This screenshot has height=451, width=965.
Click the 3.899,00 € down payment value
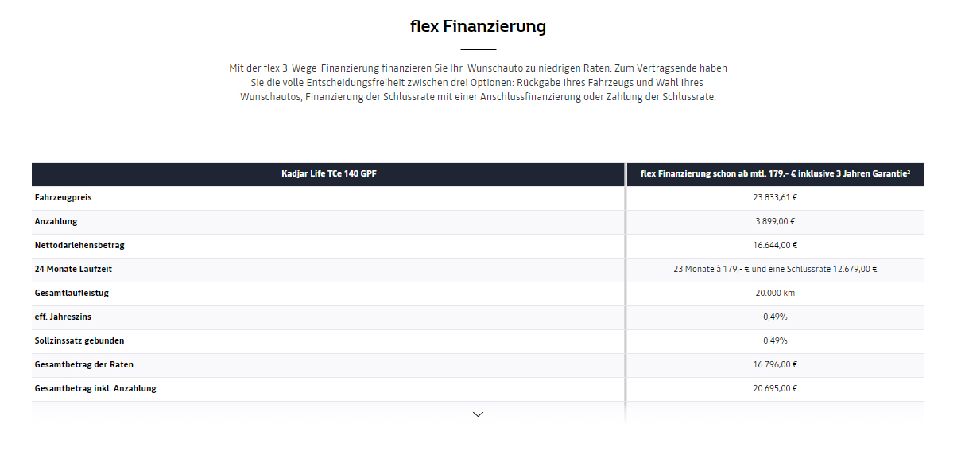[775, 221]
